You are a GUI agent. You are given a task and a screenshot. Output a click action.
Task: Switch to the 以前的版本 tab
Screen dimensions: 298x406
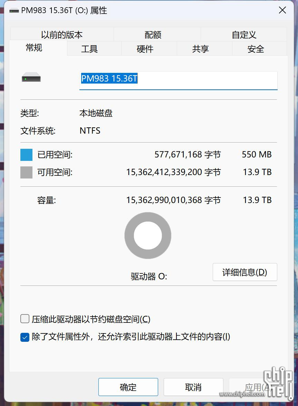pyautogui.click(x=61, y=34)
